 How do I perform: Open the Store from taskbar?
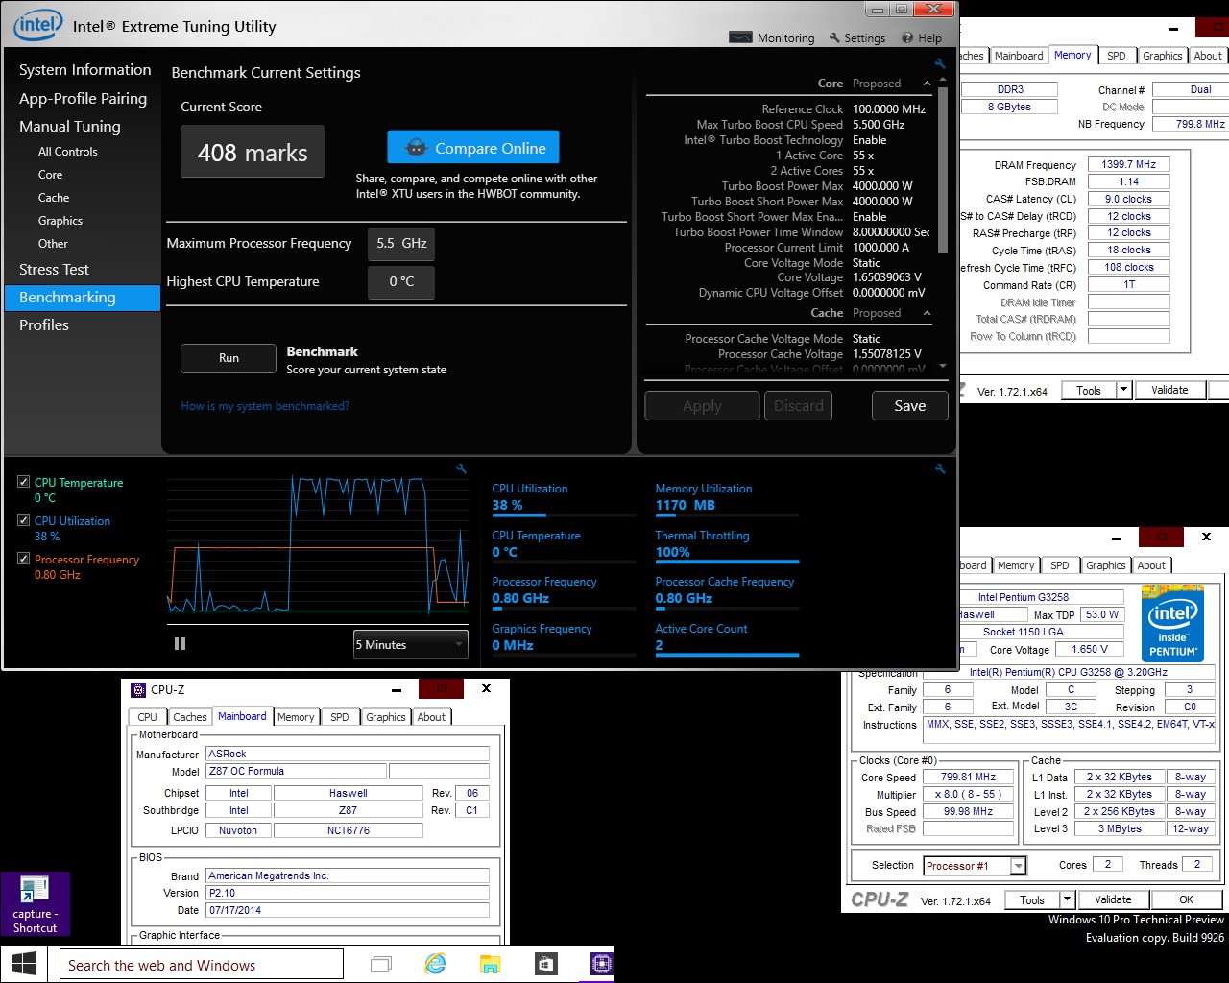coord(545,964)
